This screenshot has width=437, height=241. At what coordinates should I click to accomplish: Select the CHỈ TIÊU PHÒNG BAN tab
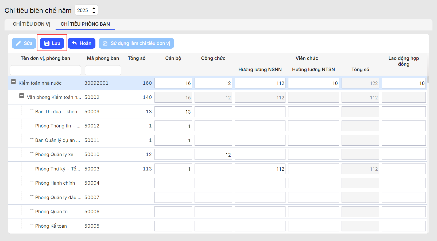coord(85,24)
